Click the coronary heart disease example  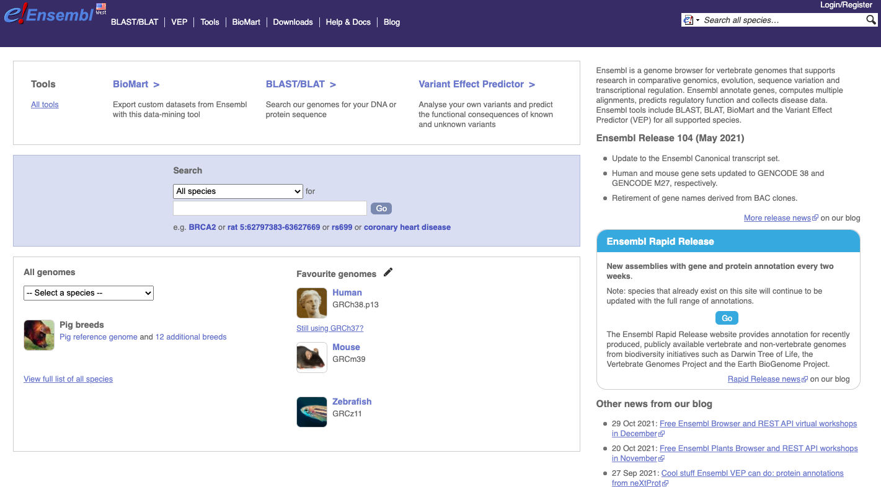click(407, 227)
